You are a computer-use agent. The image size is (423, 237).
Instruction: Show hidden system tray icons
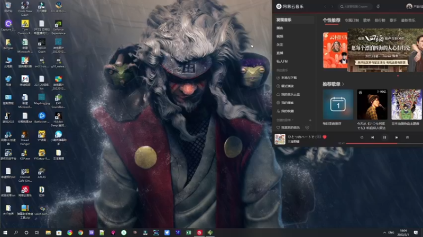[x=384, y=232]
